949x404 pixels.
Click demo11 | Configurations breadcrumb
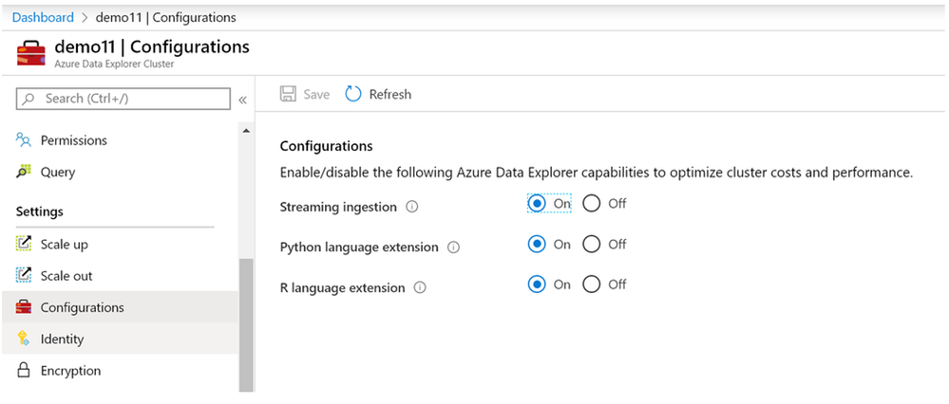pyautogui.click(x=166, y=17)
